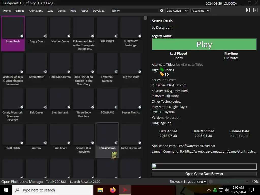Open the volume control in tray
The width and height of the screenshot is (260, 195).
[x=227, y=190]
